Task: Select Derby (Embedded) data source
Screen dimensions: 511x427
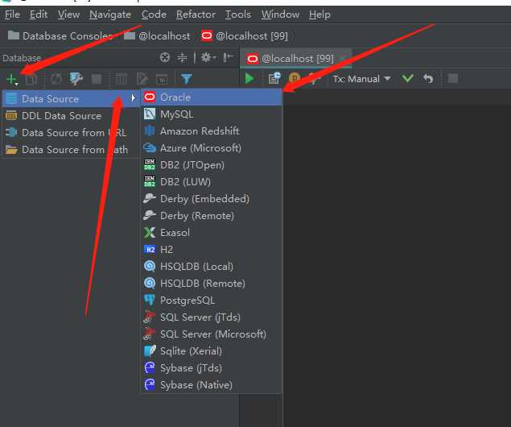Action: pyautogui.click(x=212, y=199)
